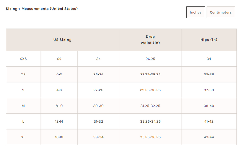Click the 00 US size cell
Screen dimensions: 242x150
tap(59, 59)
